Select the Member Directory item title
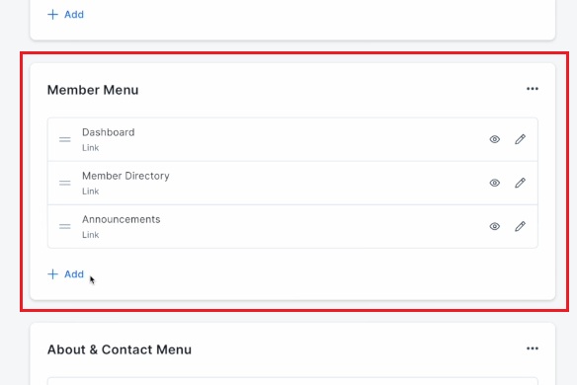The width and height of the screenshot is (577, 385). click(125, 176)
